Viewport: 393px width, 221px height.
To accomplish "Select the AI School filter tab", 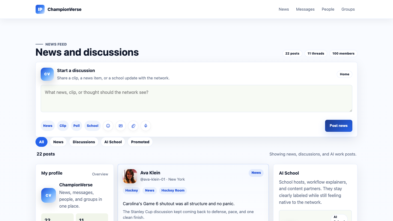I will pyautogui.click(x=113, y=142).
